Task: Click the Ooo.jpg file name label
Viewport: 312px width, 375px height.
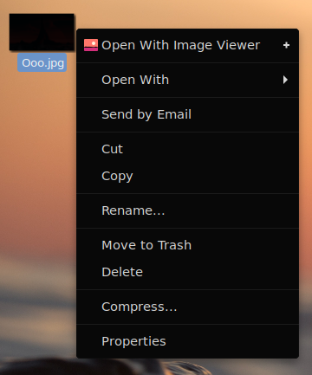Action: coord(42,62)
